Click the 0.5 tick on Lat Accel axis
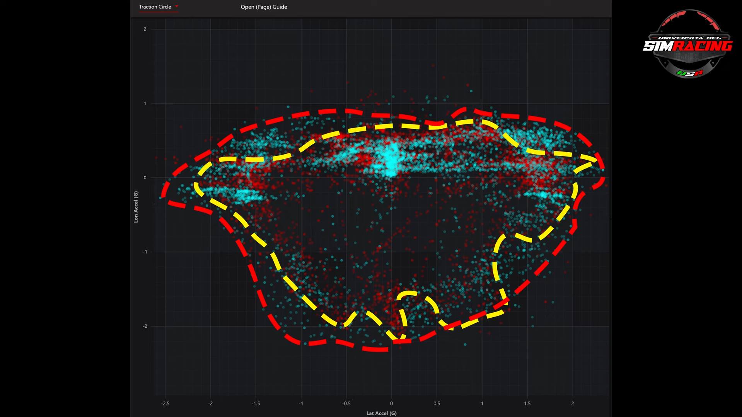Image resolution: width=742 pixels, height=417 pixels. tap(437, 403)
